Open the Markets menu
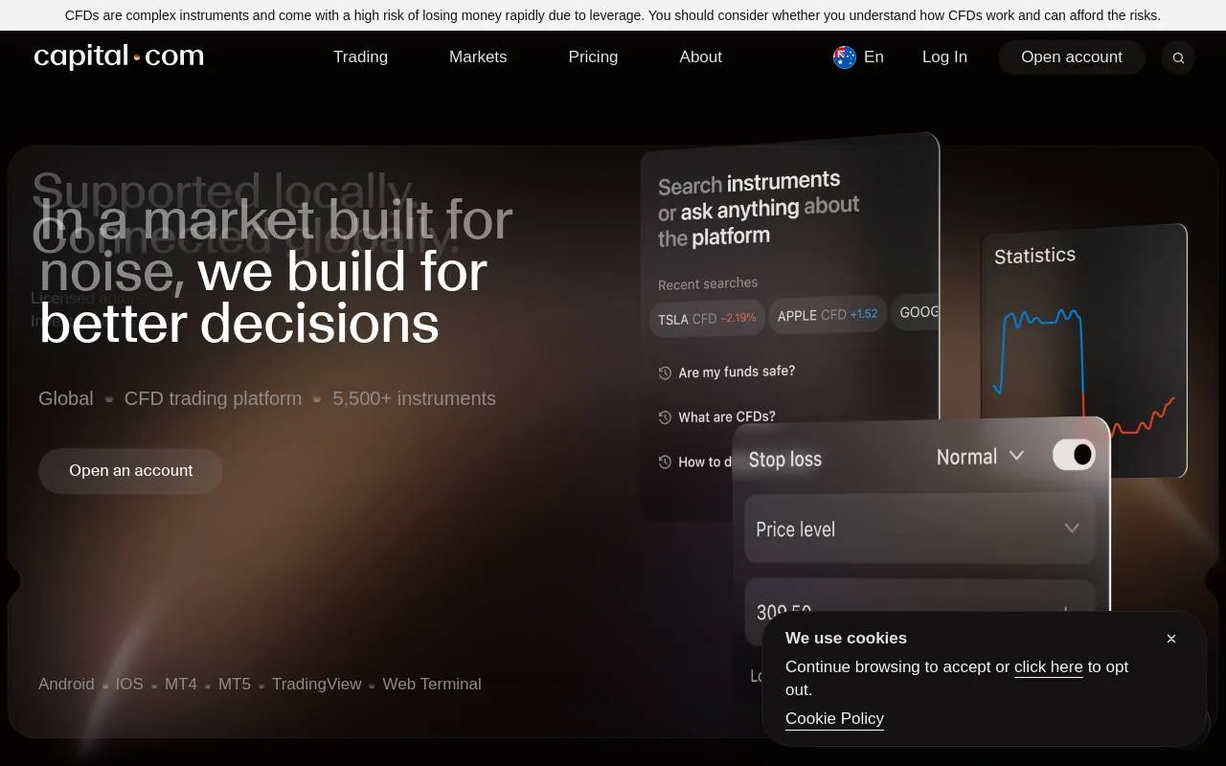The height and width of the screenshot is (766, 1226). click(478, 56)
